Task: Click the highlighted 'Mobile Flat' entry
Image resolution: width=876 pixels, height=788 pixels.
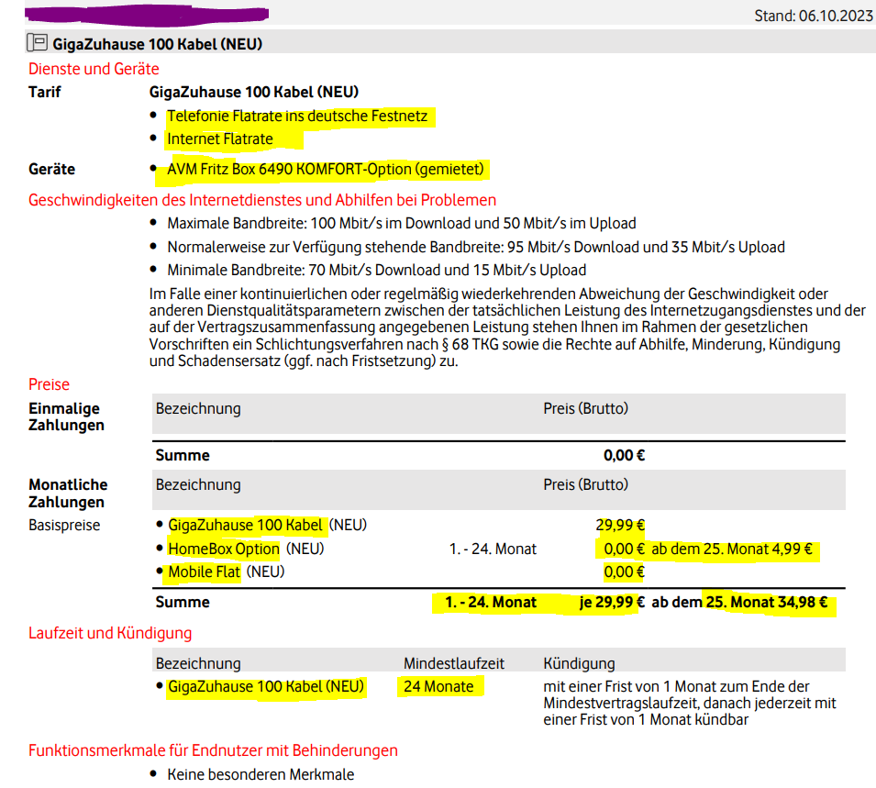Action: 204,572
